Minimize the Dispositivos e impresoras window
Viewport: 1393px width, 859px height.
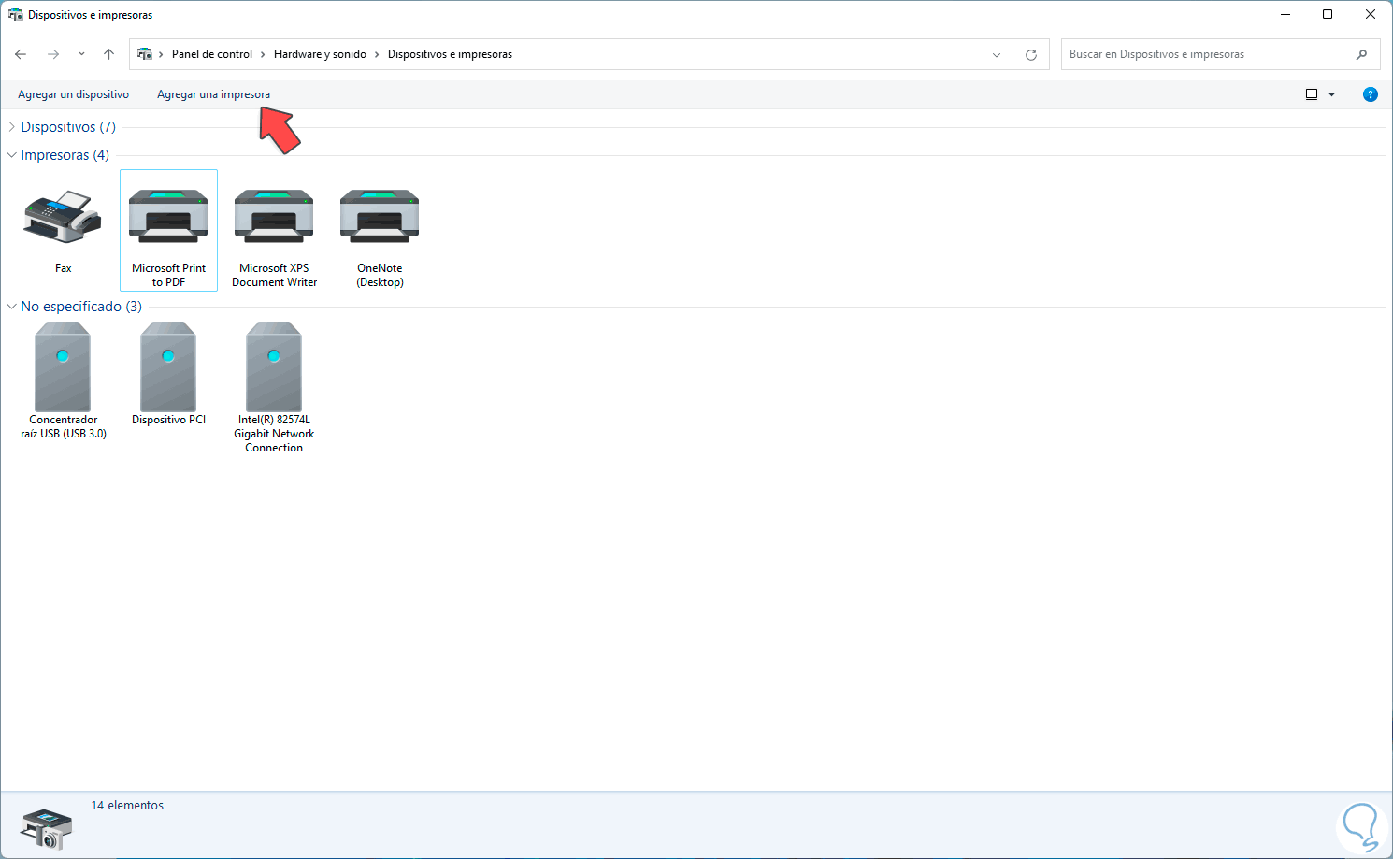pos(1285,14)
